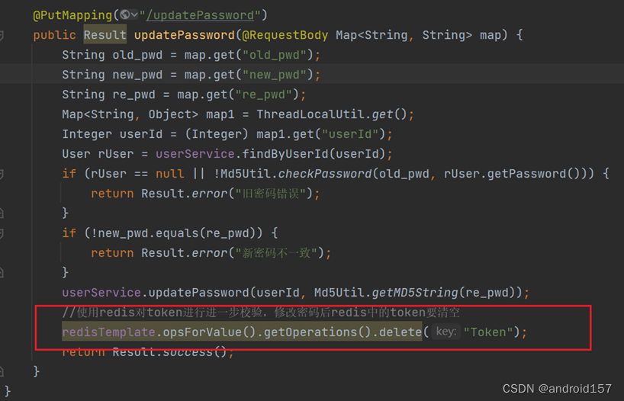
Task: Collapse the new_pwd.equals if-block fold marker
Action: [x=2, y=233]
